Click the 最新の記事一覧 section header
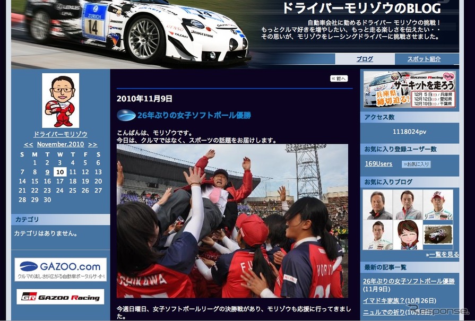The width and height of the screenshot is (475, 321). coord(410,267)
